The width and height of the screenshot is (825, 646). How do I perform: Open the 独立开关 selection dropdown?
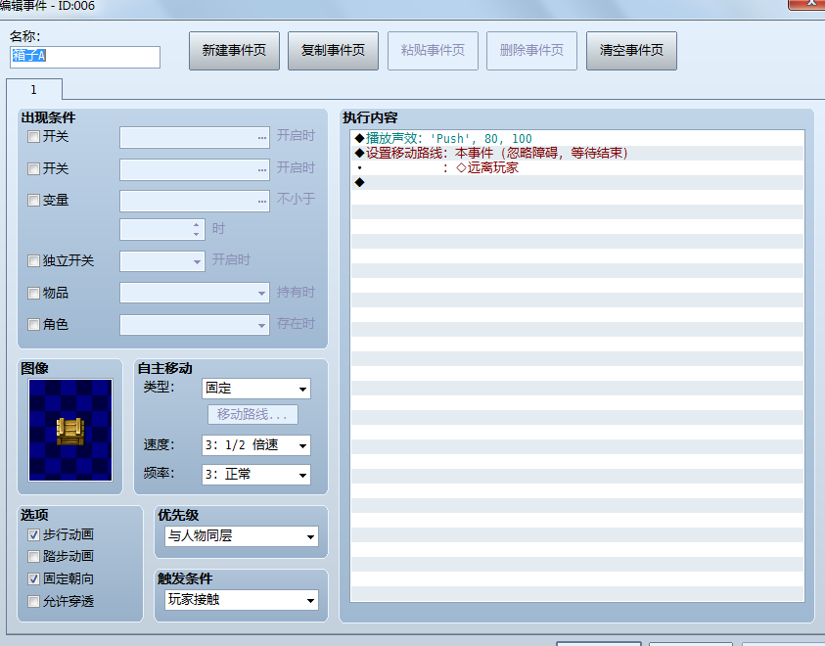162,261
